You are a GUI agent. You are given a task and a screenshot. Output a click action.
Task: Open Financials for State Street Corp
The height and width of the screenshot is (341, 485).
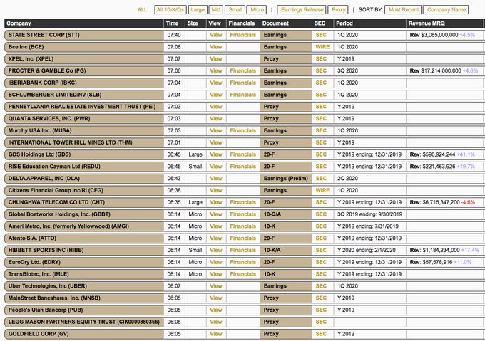coord(242,35)
